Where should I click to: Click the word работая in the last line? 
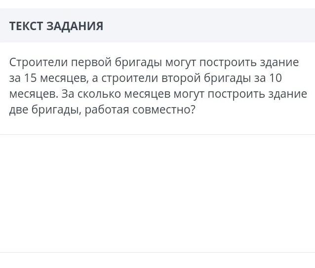[107, 110]
